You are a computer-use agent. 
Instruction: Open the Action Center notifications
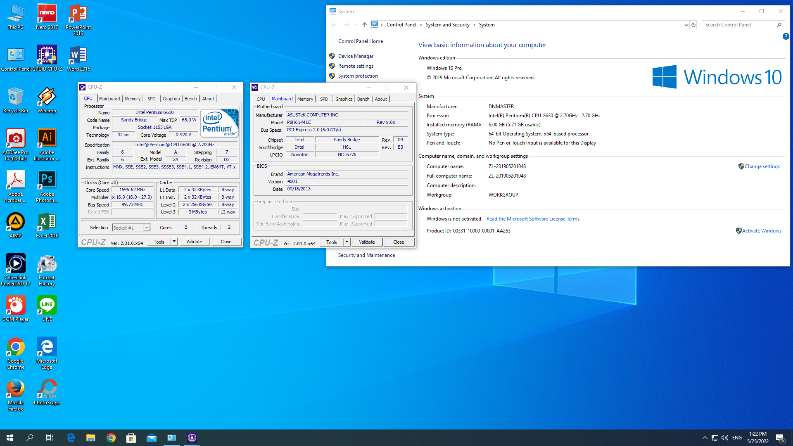780,438
